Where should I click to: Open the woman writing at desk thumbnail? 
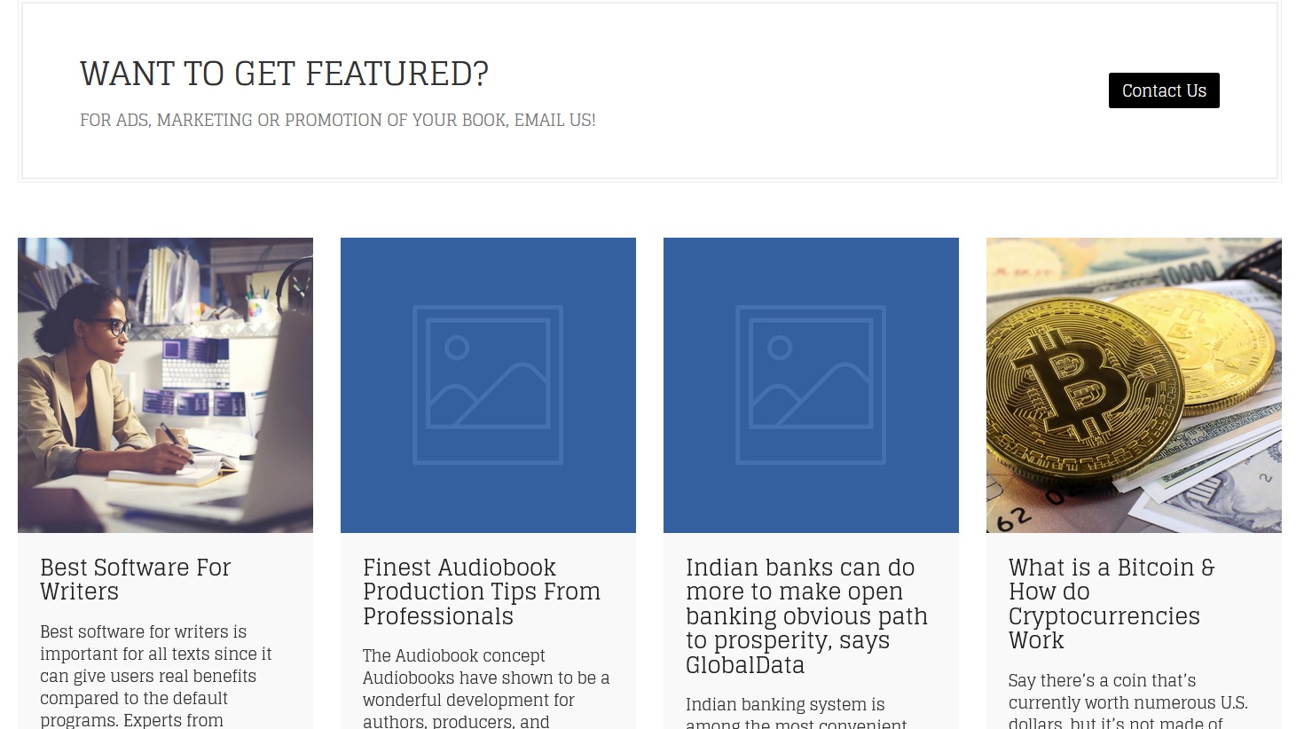tap(165, 385)
